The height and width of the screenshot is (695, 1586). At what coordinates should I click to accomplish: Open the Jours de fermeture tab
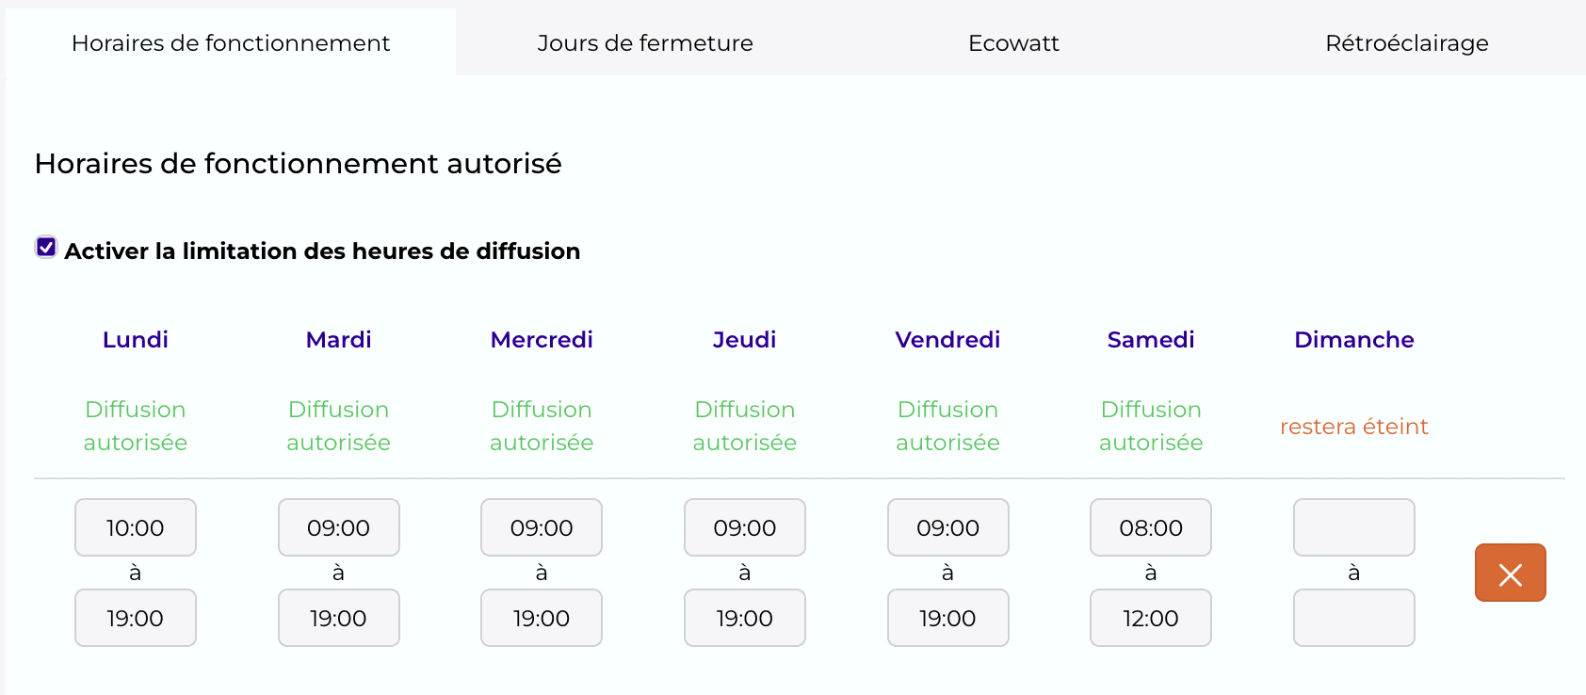pos(645,43)
